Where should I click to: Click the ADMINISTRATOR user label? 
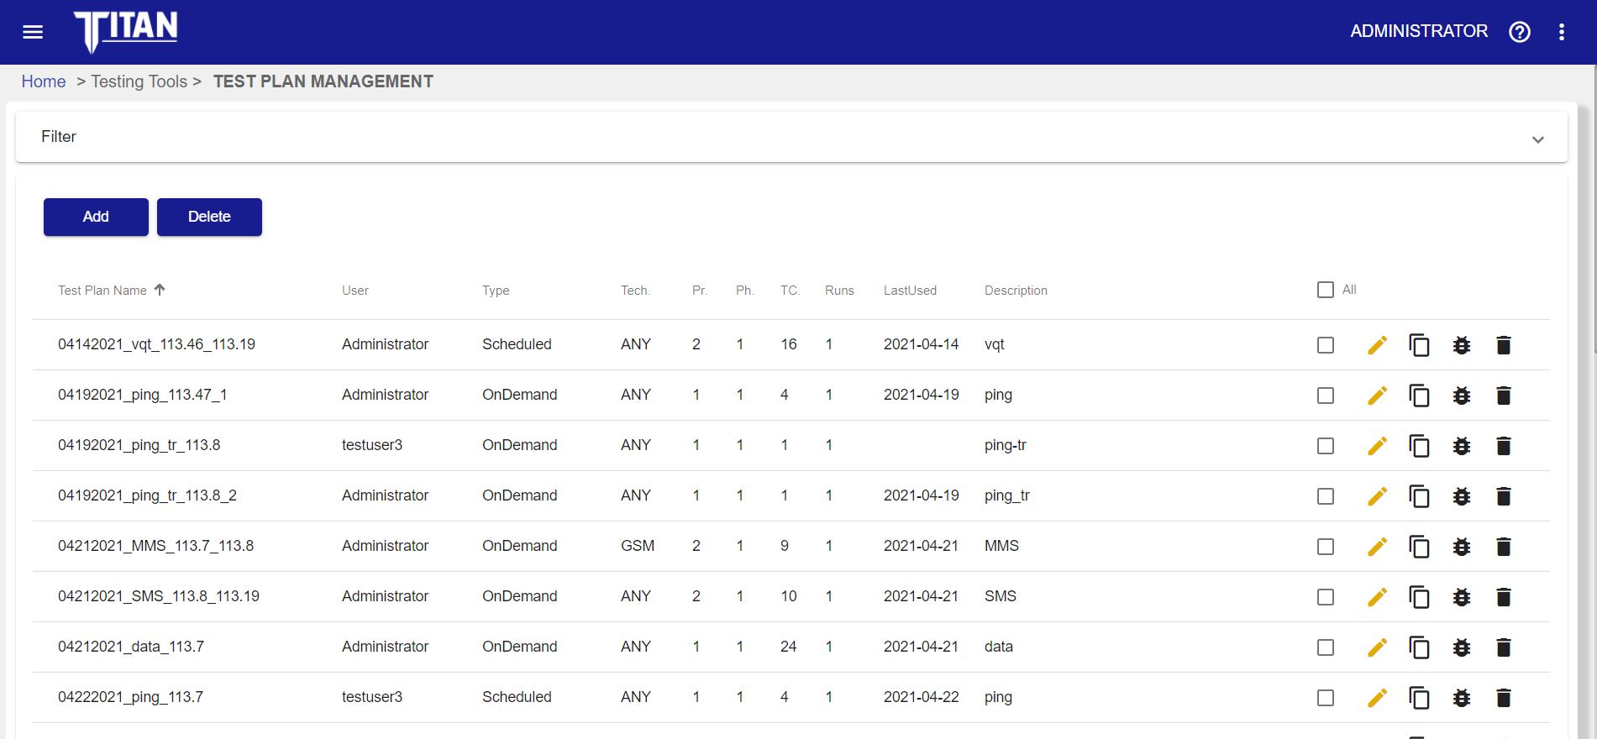point(1419,31)
